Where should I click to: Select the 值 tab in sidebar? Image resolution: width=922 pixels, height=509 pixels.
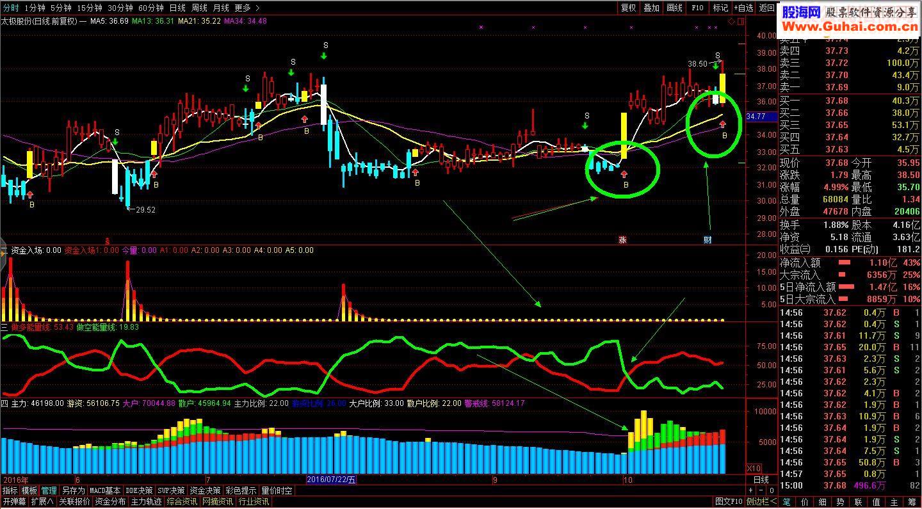[877, 502]
